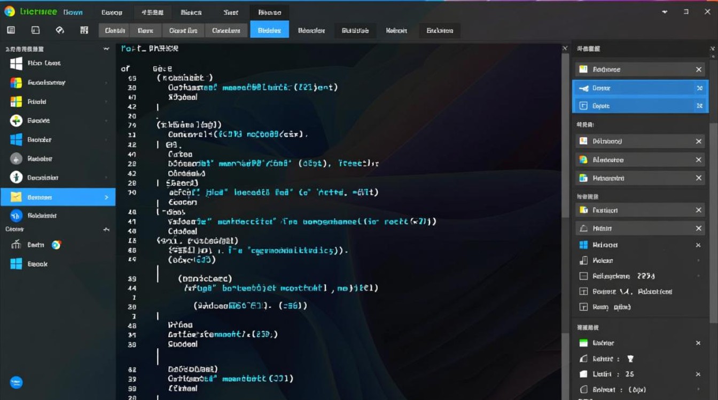Image resolution: width=718 pixels, height=400 pixels.
Task: Remove the Rodhooe entry using its X toggle
Action: coord(699,69)
